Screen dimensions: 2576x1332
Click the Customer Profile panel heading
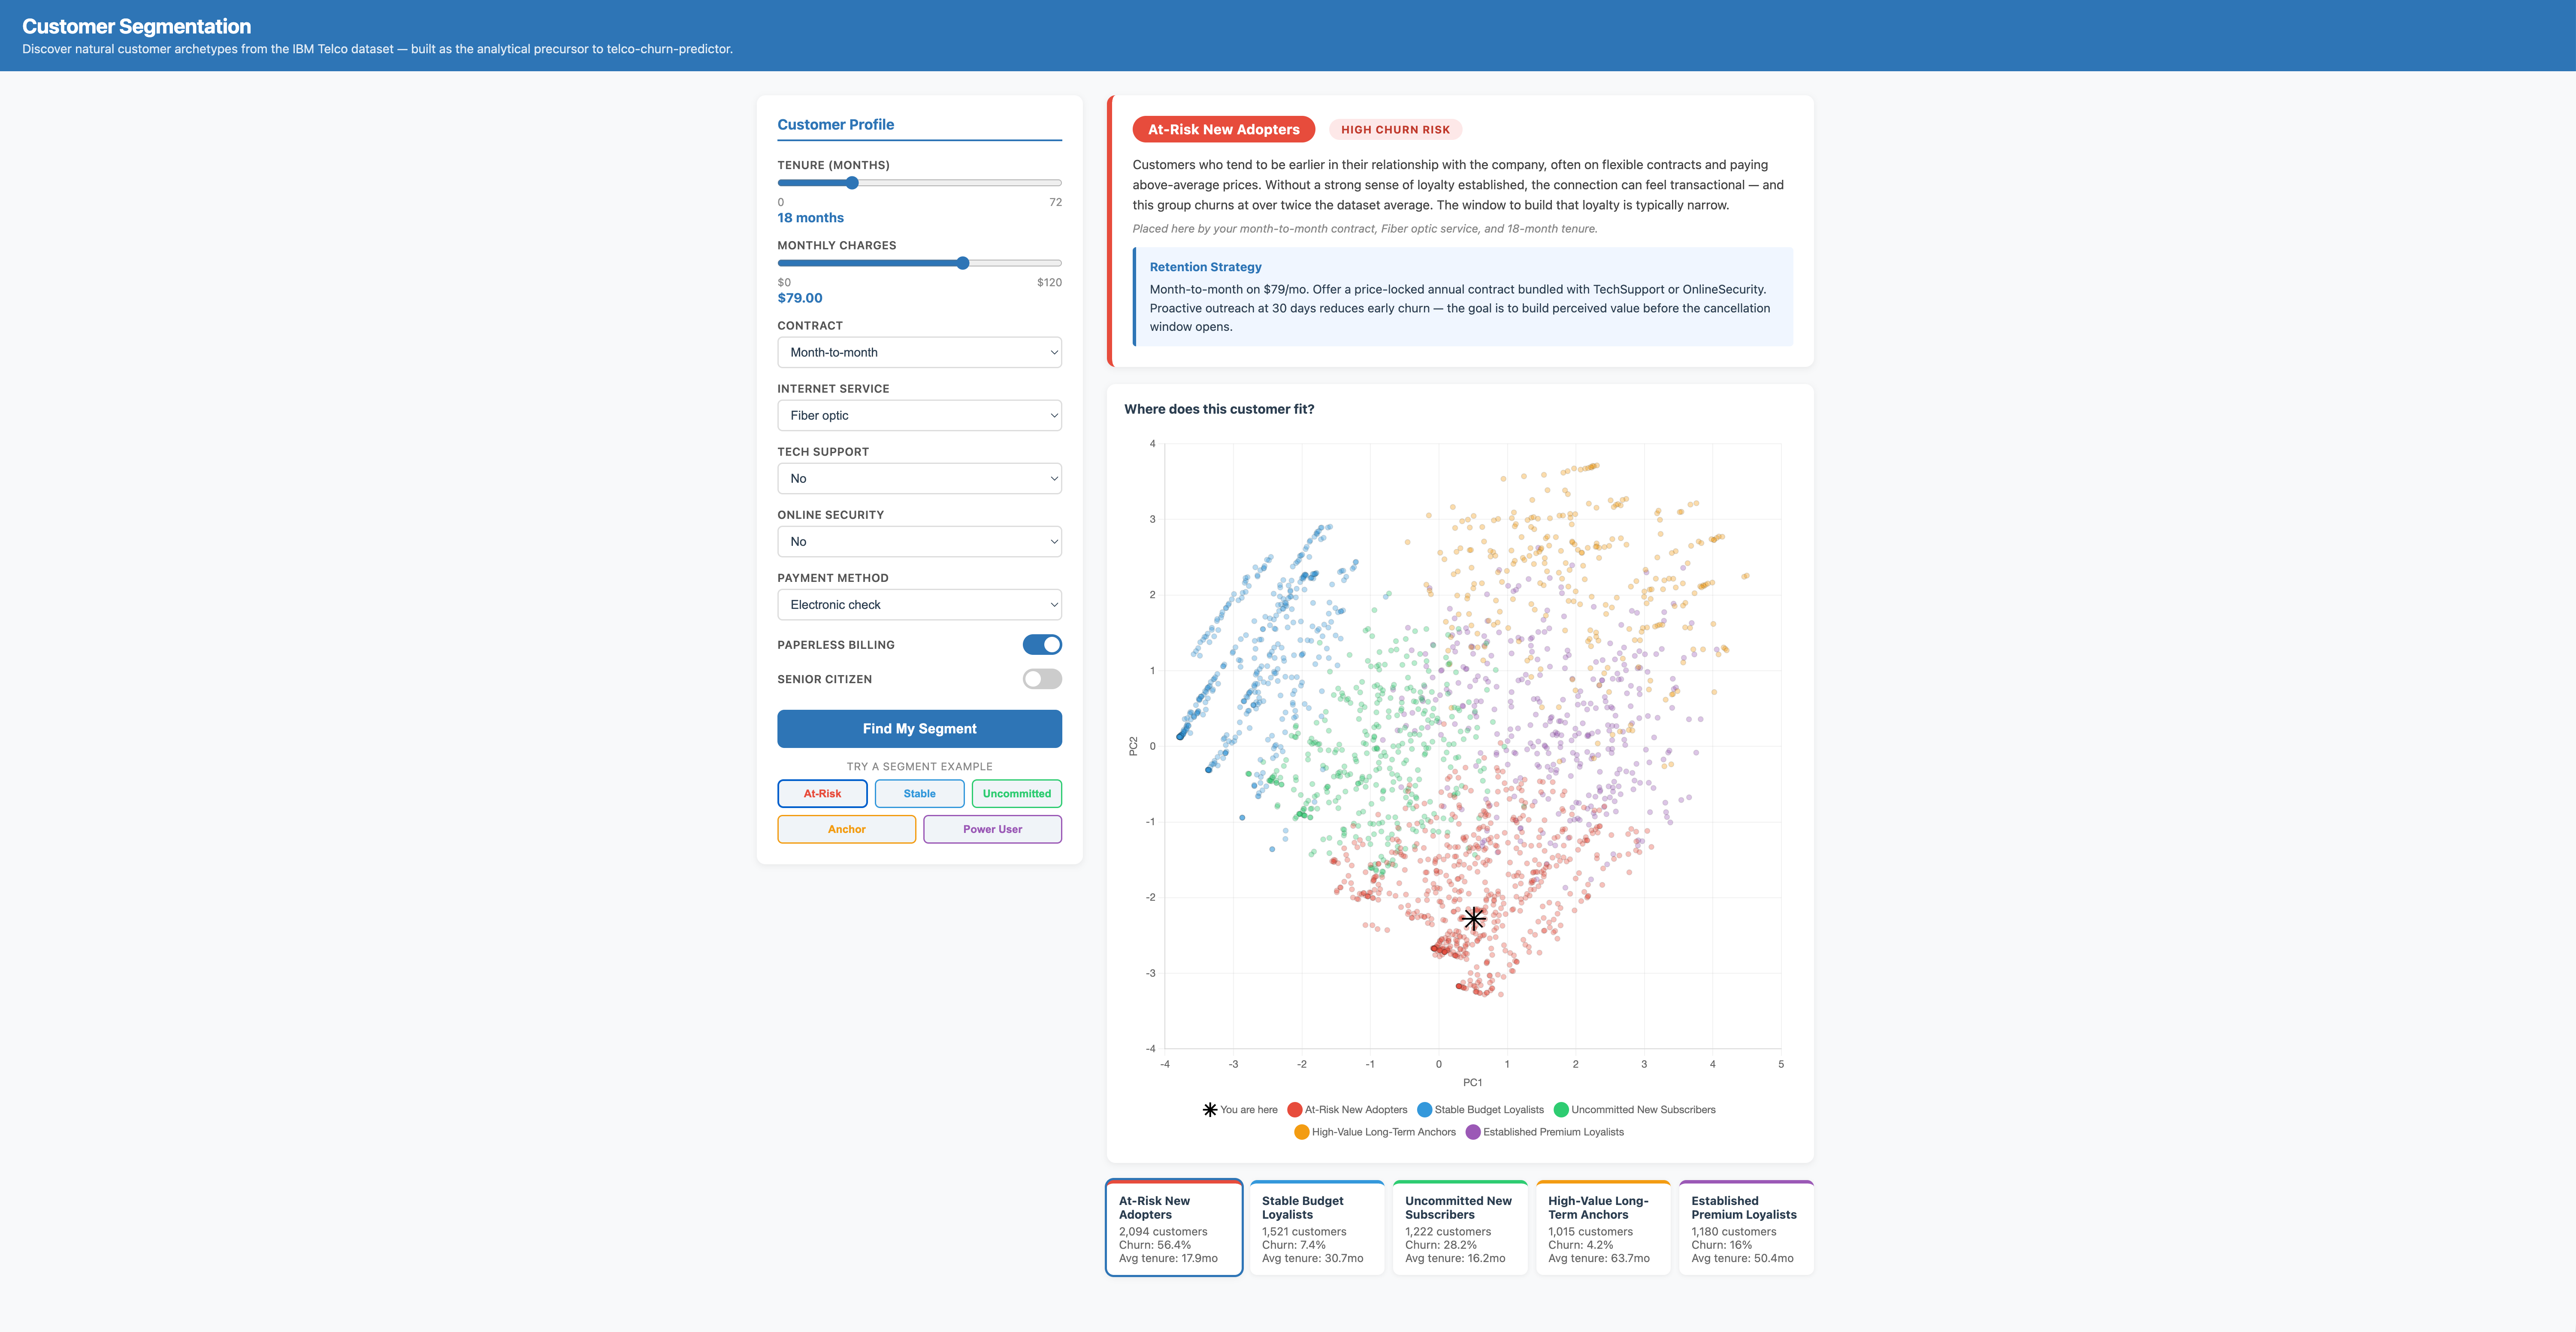[836, 124]
